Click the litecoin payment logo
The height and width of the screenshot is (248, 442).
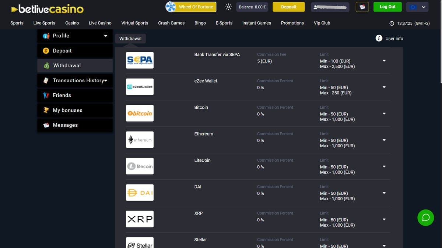[140, 166]
